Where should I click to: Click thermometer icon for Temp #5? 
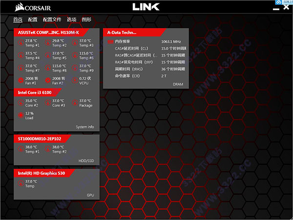(48, 55)
